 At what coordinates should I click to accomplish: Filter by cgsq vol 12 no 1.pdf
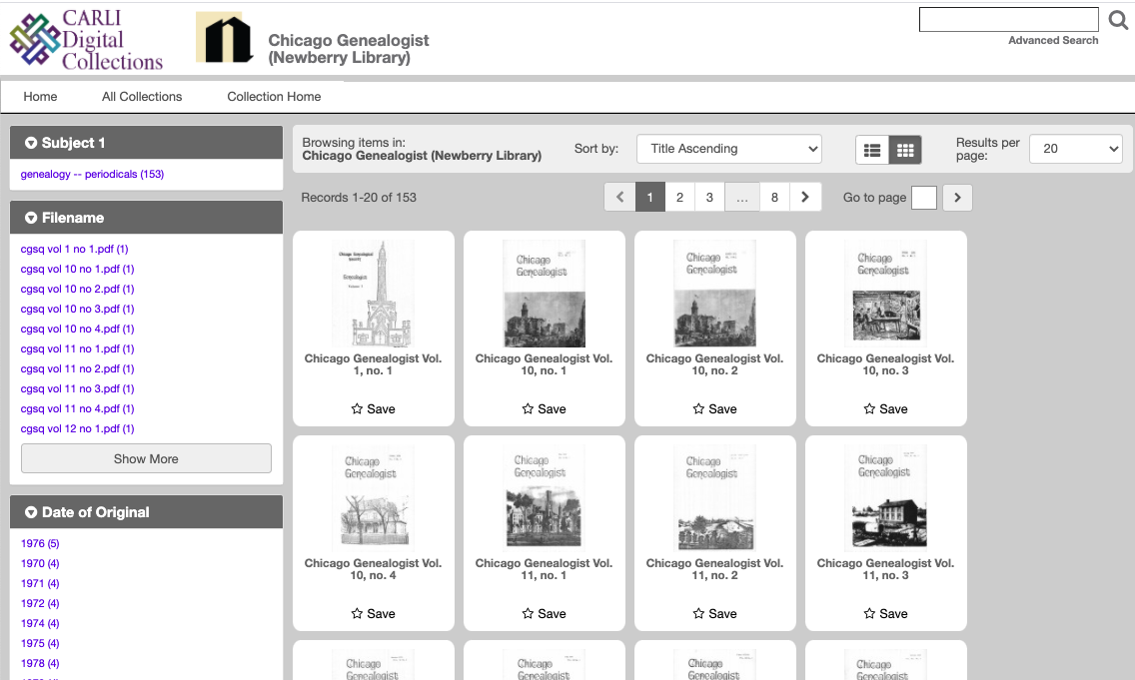click(x=78, y=429)
